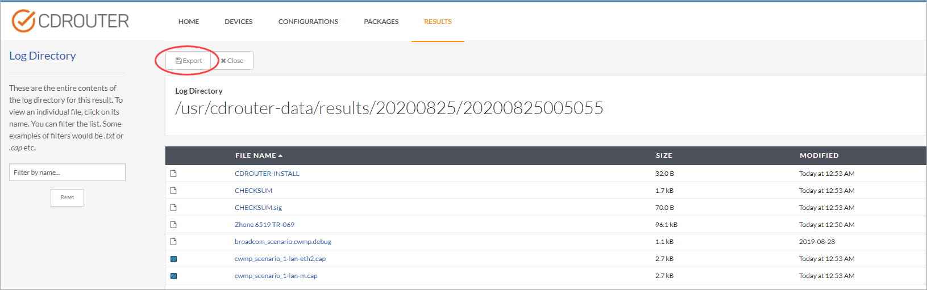Open the Zhone 6519 TR-069 file
The width and height of the screenshot is (927, 290).
(264, 225)
